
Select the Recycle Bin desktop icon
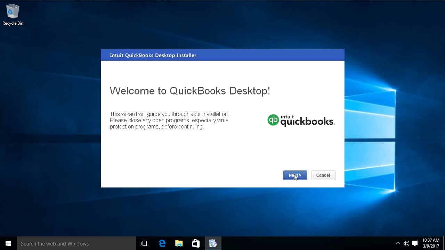[x=13, y=15]
